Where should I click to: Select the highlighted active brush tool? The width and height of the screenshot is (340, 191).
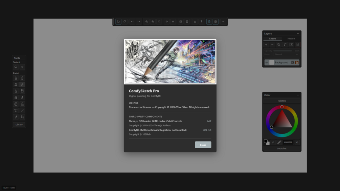[x=22, y=85]
